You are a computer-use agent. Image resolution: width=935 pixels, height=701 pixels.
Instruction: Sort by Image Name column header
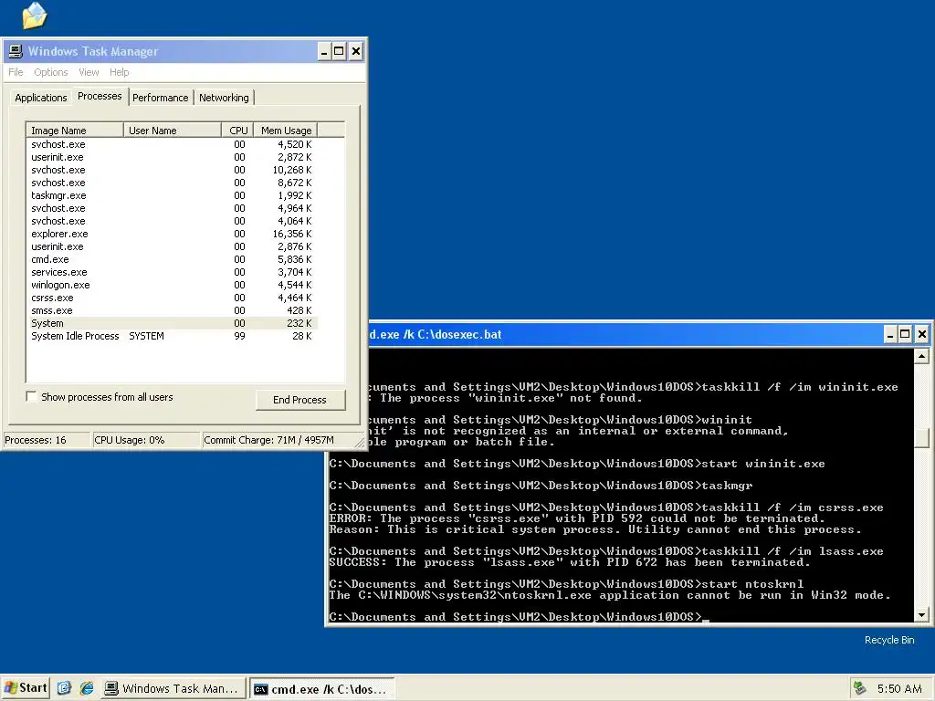point(75,131)
